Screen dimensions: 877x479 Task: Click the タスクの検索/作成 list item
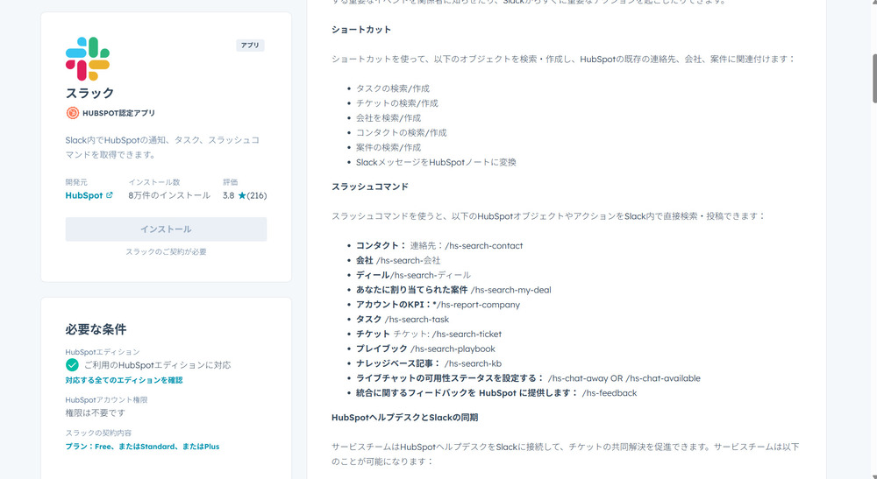[393, 88]
